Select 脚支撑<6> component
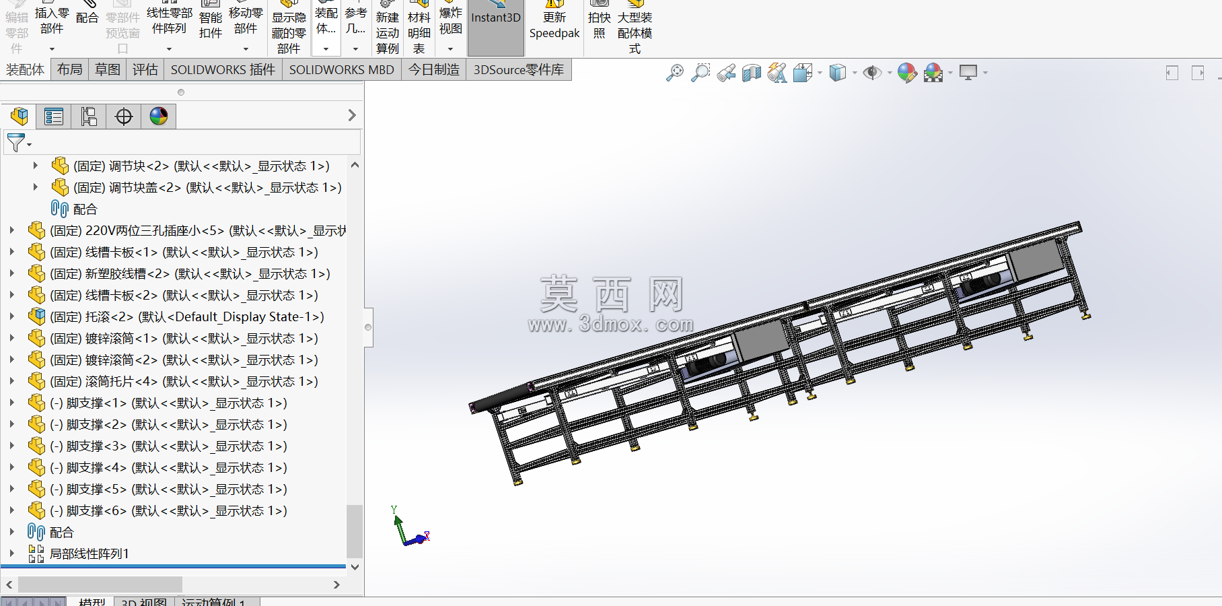 click(168, 510)
